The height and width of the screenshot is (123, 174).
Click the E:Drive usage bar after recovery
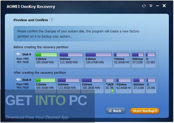point(92,80)
